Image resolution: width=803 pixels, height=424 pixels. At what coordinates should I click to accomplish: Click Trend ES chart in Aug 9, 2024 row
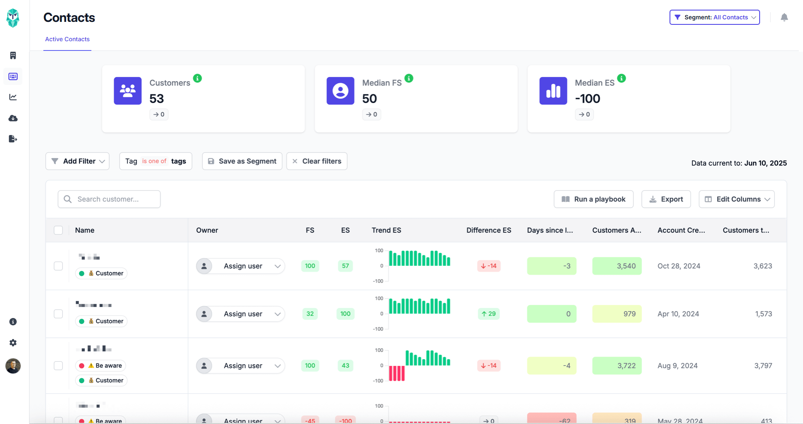click(x=412, y=366)
